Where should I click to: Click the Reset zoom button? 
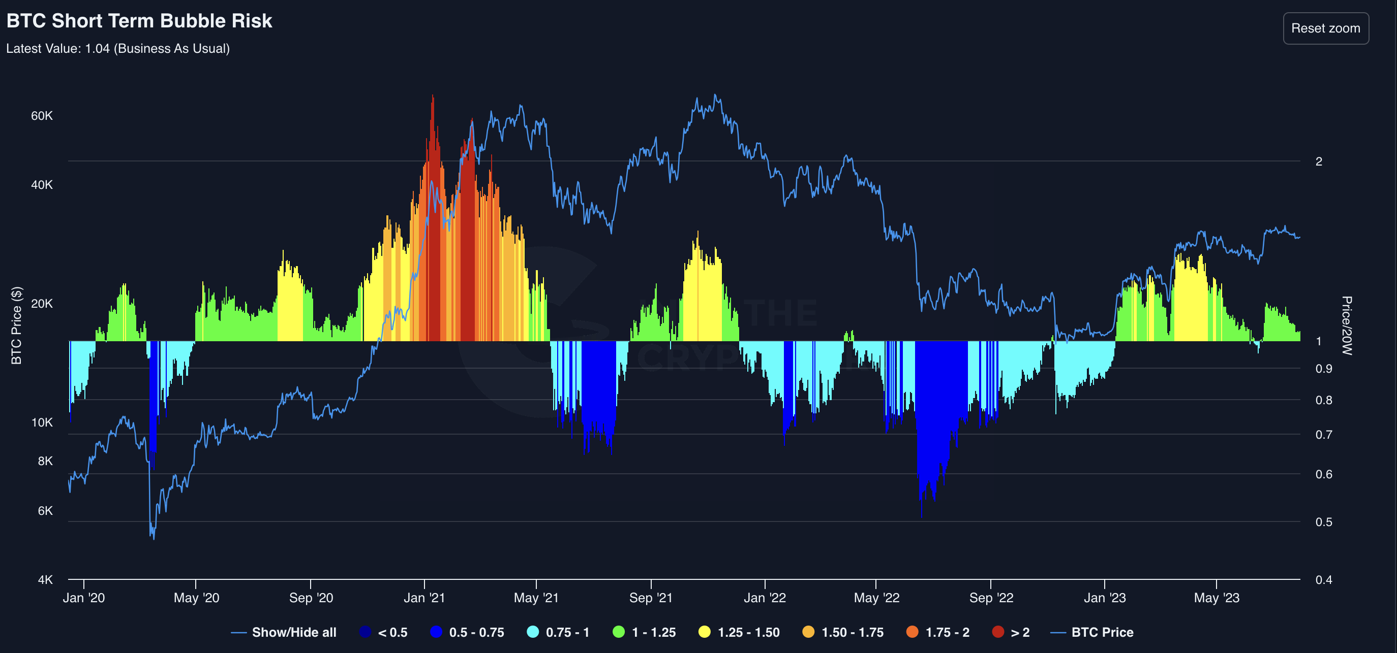(x=1325, y=28)
